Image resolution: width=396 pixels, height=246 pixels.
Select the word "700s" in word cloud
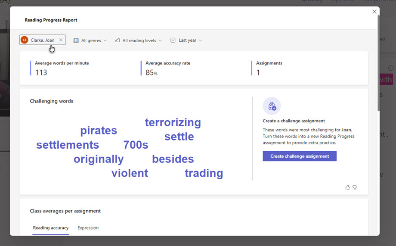(136, 145)
